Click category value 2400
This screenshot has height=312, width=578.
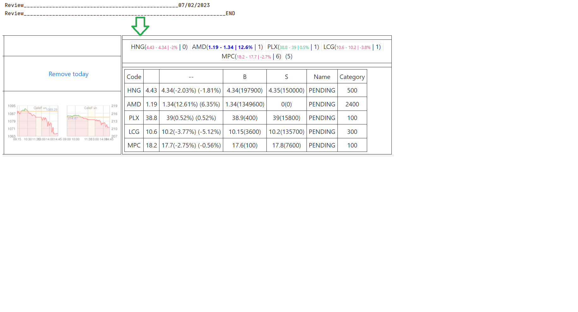click(352, 104)
